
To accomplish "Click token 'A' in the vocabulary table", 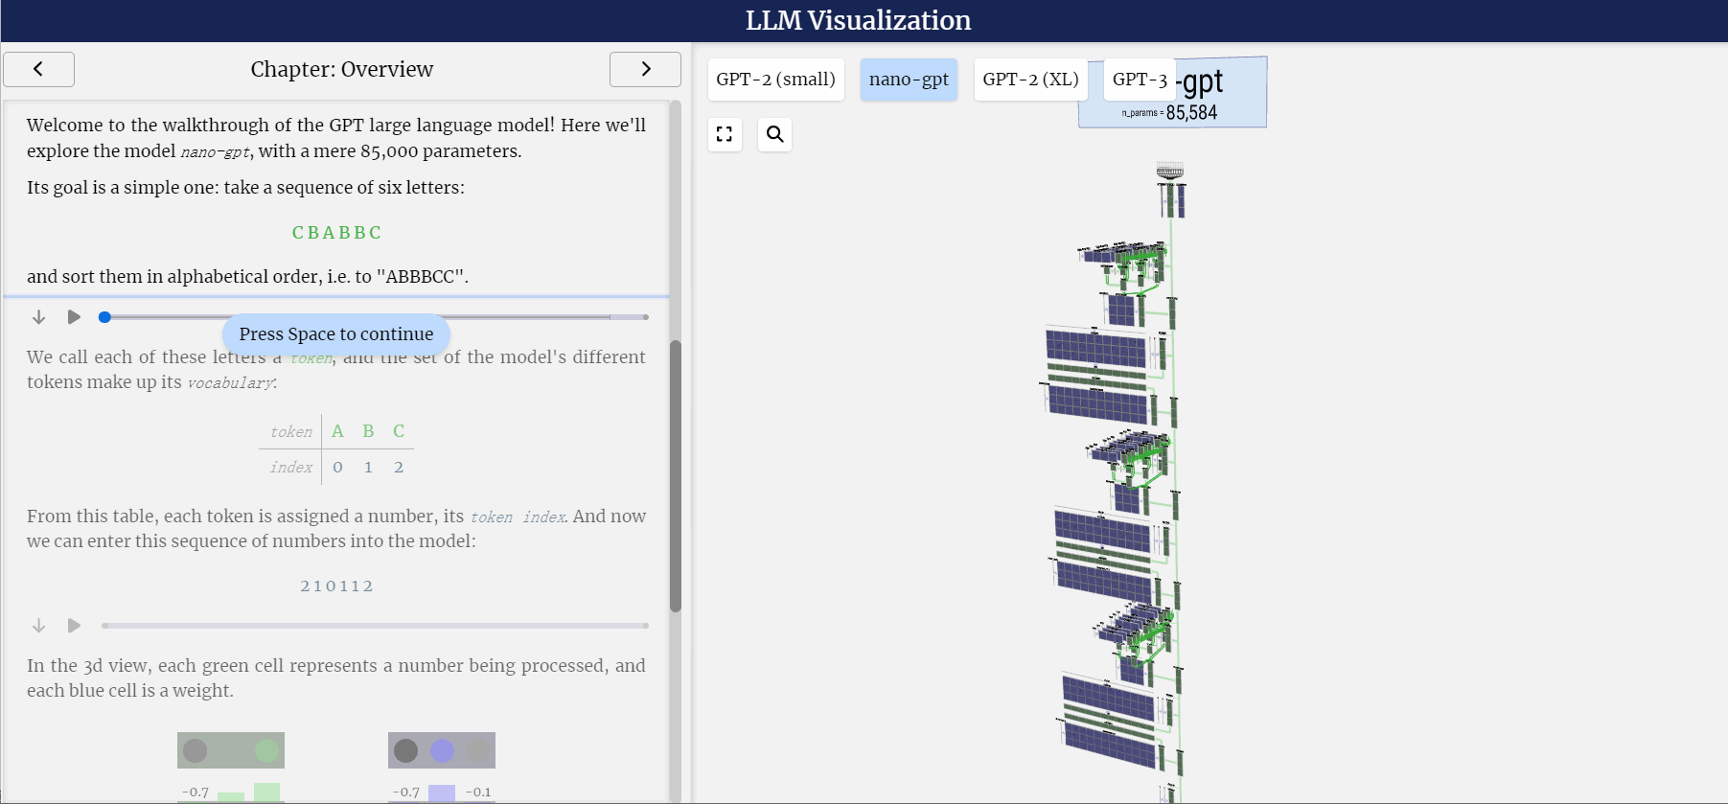I will (337, 431).
